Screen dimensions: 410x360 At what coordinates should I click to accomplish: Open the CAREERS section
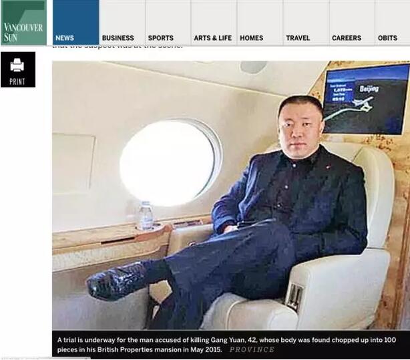pos(347,38)
